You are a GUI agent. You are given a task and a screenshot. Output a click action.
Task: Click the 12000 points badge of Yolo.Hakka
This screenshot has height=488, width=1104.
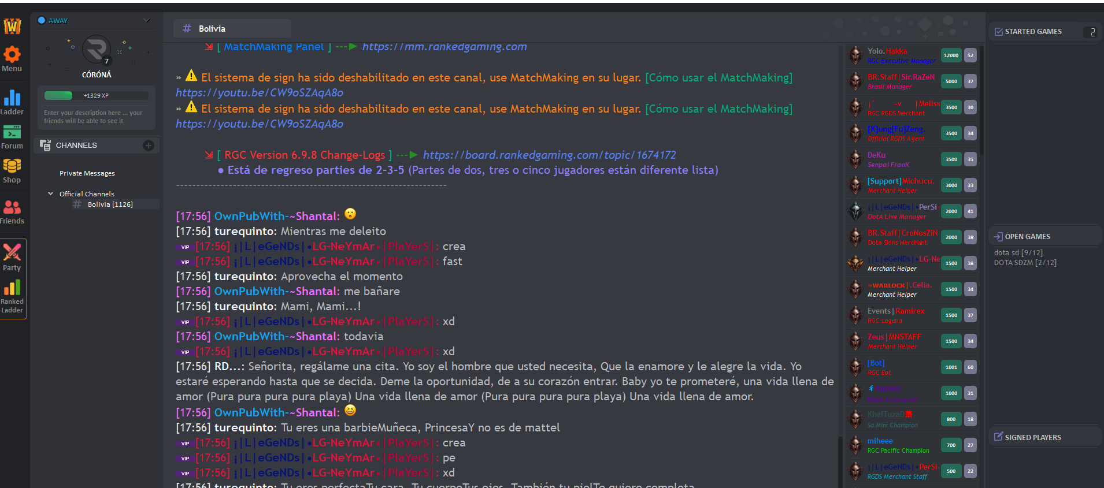[951, 55]
